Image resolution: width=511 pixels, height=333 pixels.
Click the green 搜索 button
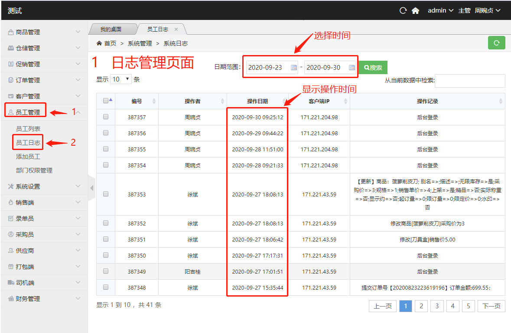click(373, 68)
